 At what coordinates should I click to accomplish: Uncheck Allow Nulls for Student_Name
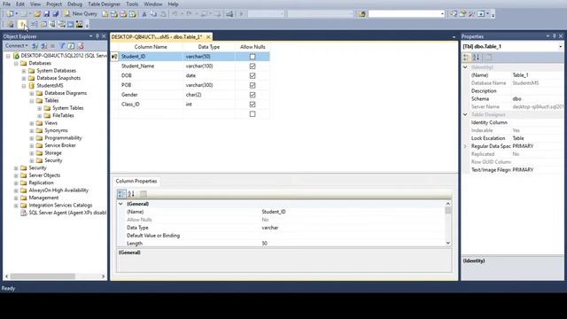coord(252,66)
